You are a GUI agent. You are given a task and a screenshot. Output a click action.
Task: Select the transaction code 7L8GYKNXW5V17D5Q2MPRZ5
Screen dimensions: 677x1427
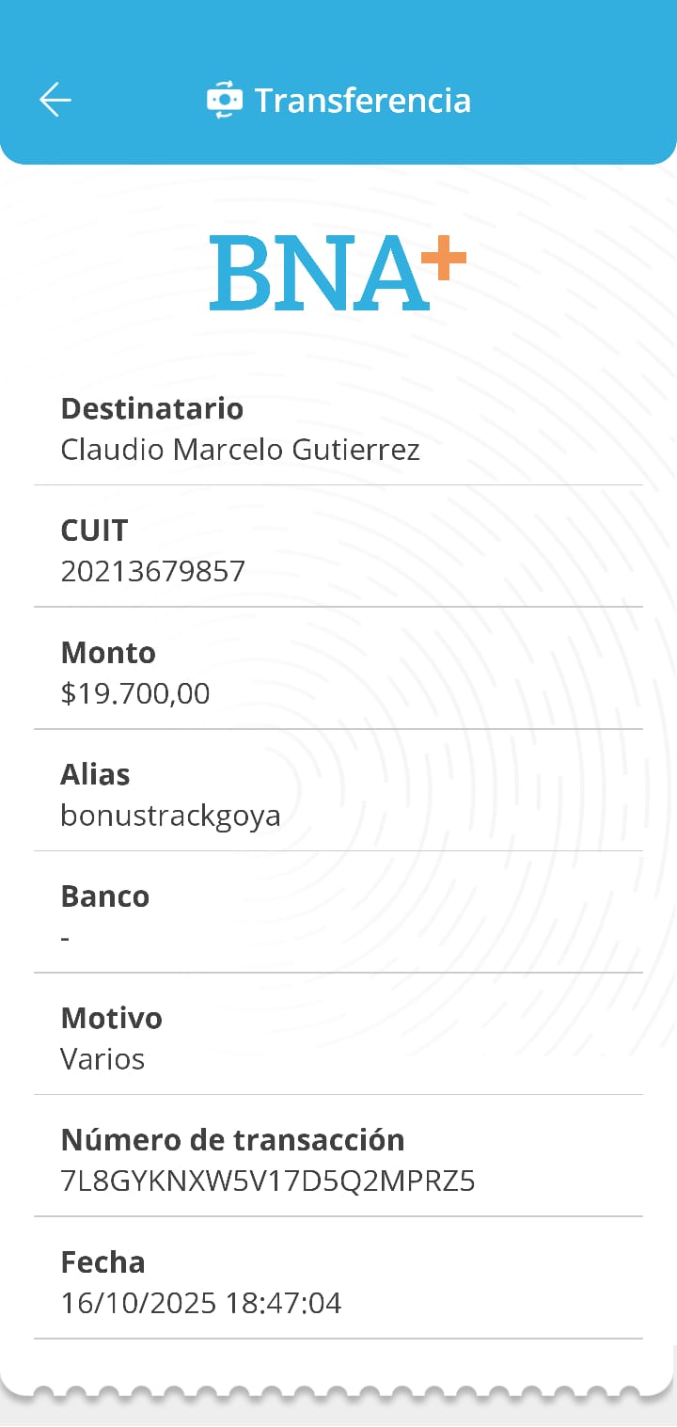click(x=268, y=1181)
